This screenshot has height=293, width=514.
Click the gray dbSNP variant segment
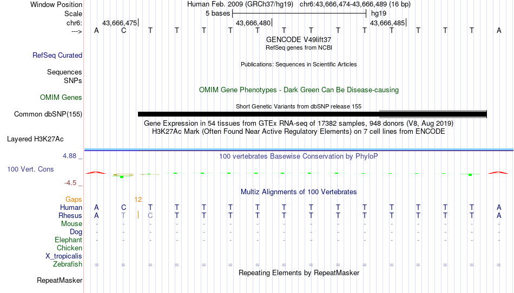433,114
